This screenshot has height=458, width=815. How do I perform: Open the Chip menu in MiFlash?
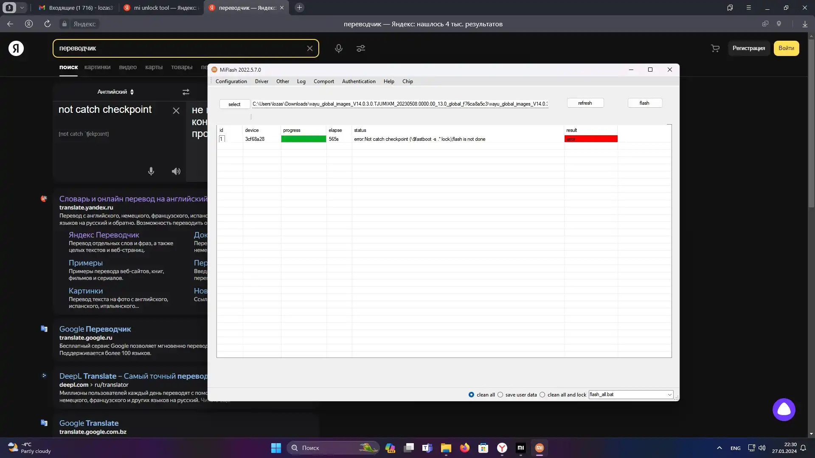point(407,81)
